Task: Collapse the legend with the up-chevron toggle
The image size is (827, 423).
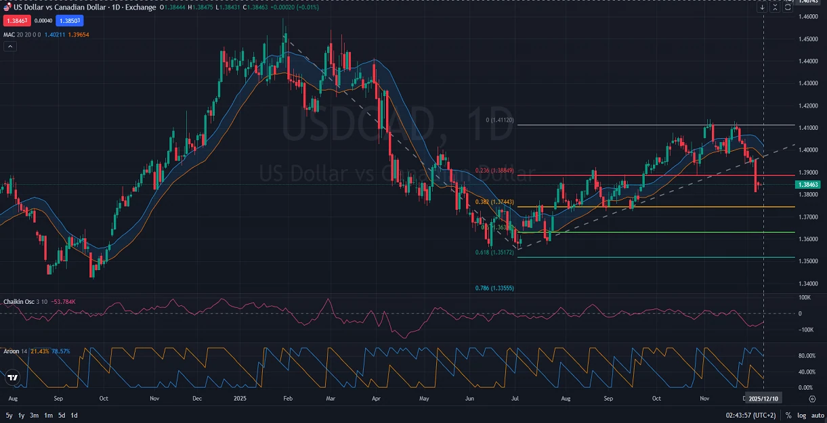Action: pyautogui.click(x=10, y=46)
